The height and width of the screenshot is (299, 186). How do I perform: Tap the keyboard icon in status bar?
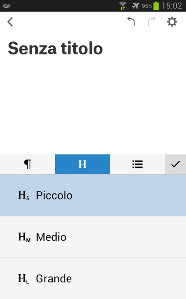point(6,6)
